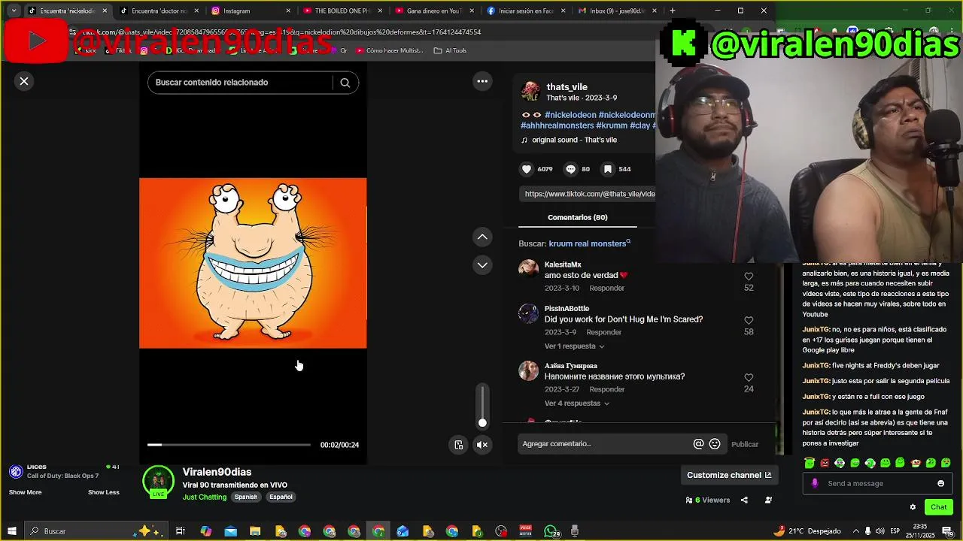The width and height of the screenshot is (963, 541).
Task: Open File Explorer from the taskbar
Action: 255,531
